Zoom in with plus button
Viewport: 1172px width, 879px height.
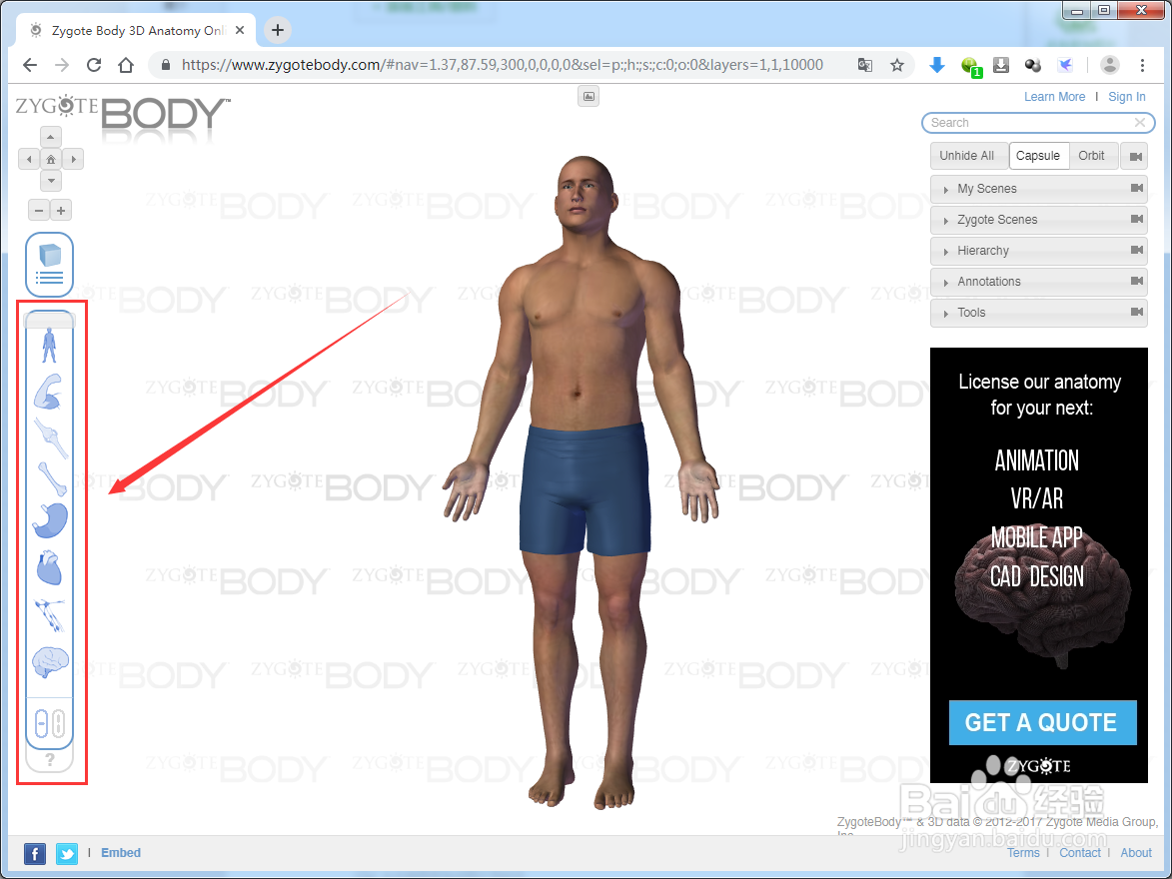(61, 210)
